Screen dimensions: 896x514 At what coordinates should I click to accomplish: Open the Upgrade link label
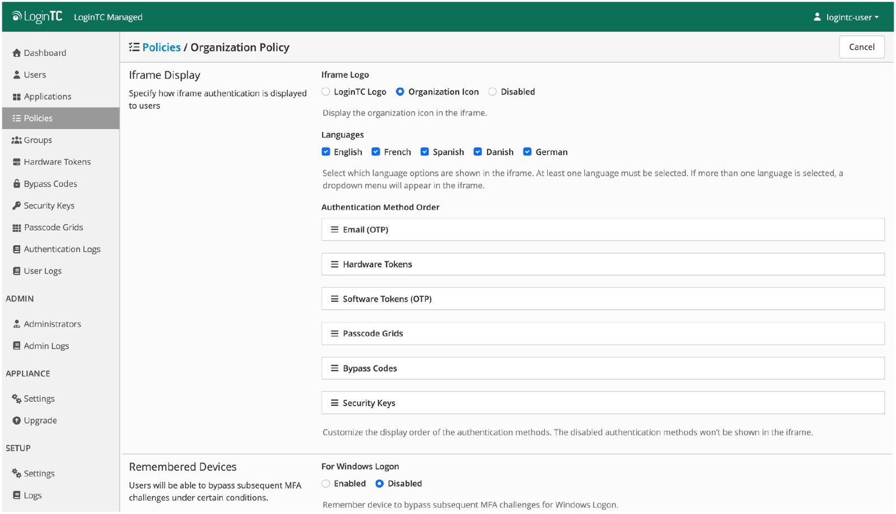[x=40, y=420]
